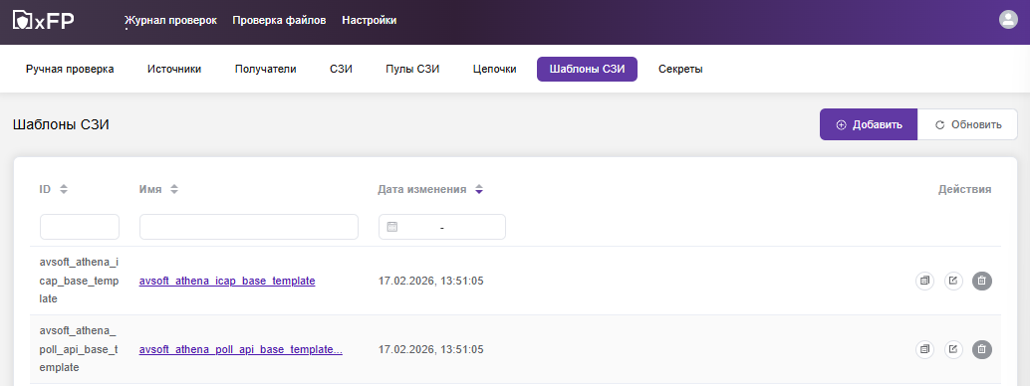Edit the avsoft_athena_icap_base_template row
Screen dimensions: 1030x386
(953, 281)
